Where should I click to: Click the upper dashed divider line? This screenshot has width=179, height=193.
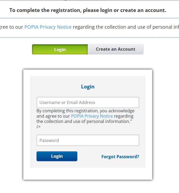[x=89, y=18]
